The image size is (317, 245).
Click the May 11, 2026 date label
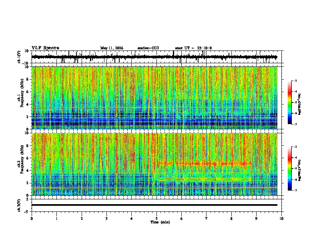(112, 48)
